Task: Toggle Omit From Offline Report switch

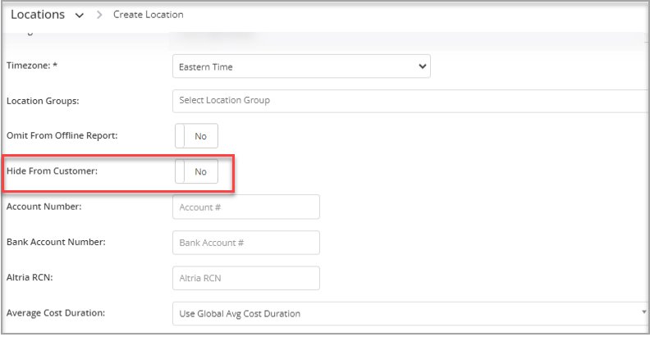Action: (196, 136)
